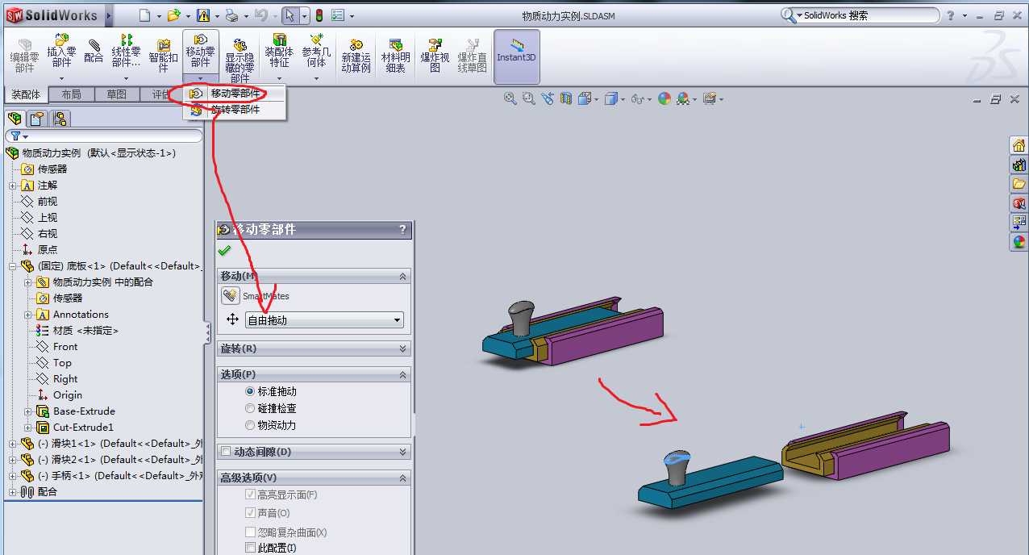1029x555 pixels.
Task: Click the Rebuild traffic light icon
Action: pos(319,15)
